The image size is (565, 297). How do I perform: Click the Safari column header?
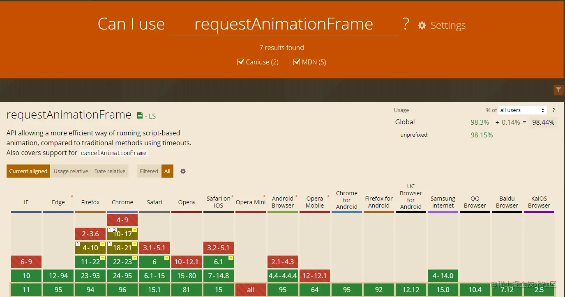[x=155, y=202]
